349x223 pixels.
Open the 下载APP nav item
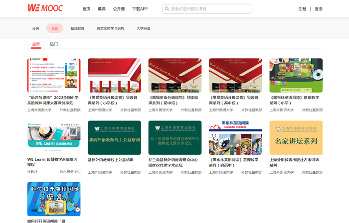[x=140, y=9]
